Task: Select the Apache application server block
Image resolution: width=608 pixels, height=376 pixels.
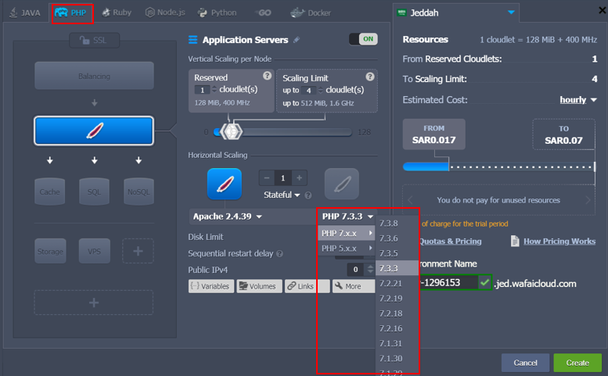Action: pos(94,131)
